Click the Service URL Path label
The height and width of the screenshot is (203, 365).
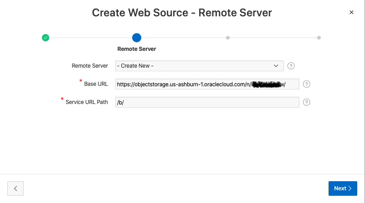tap(87, 102)
